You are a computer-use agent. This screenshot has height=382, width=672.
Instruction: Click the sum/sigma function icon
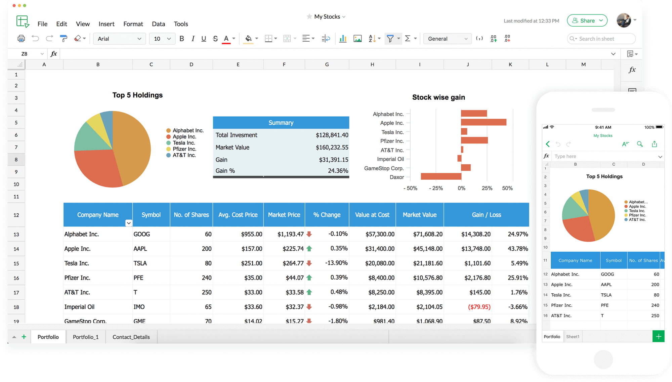point(408,39)
